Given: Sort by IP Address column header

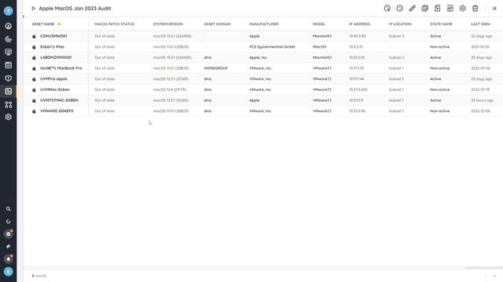Looking at the screenshot, I should coord(360,24).
